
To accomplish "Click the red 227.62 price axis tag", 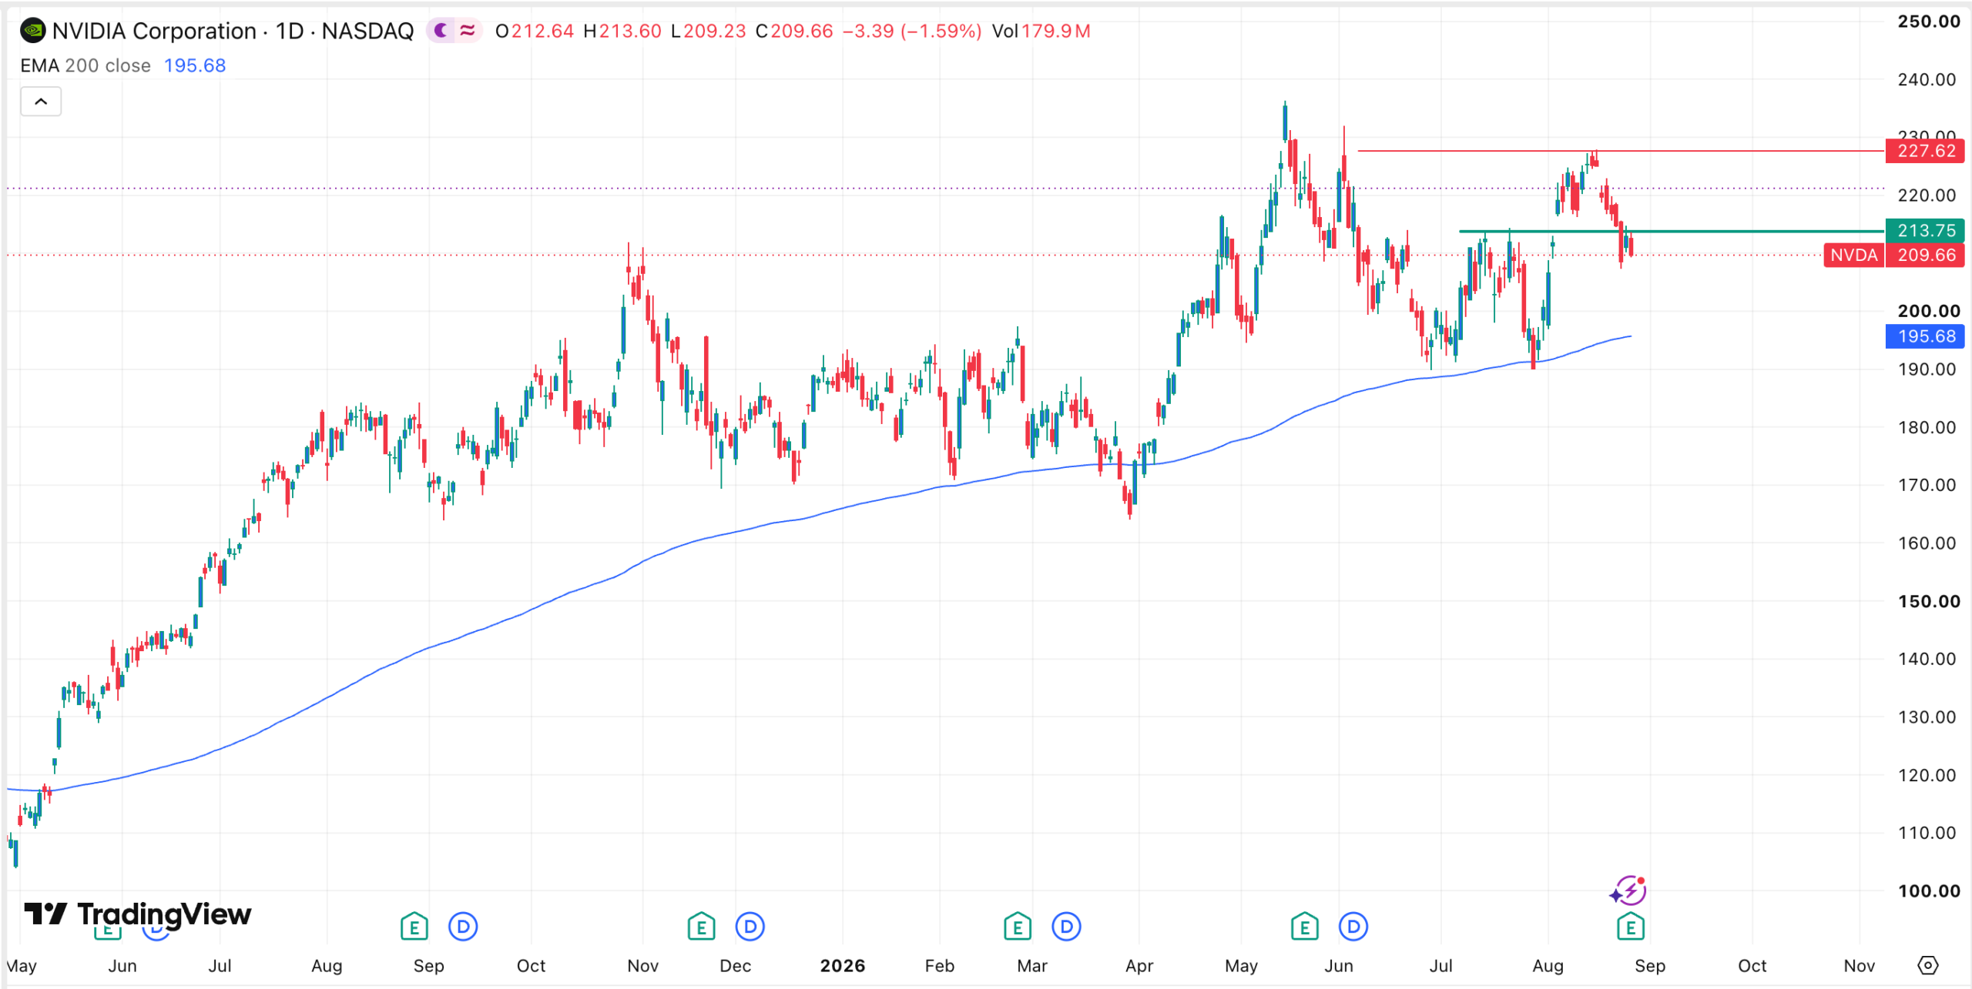I will (x=1925, y=151).
